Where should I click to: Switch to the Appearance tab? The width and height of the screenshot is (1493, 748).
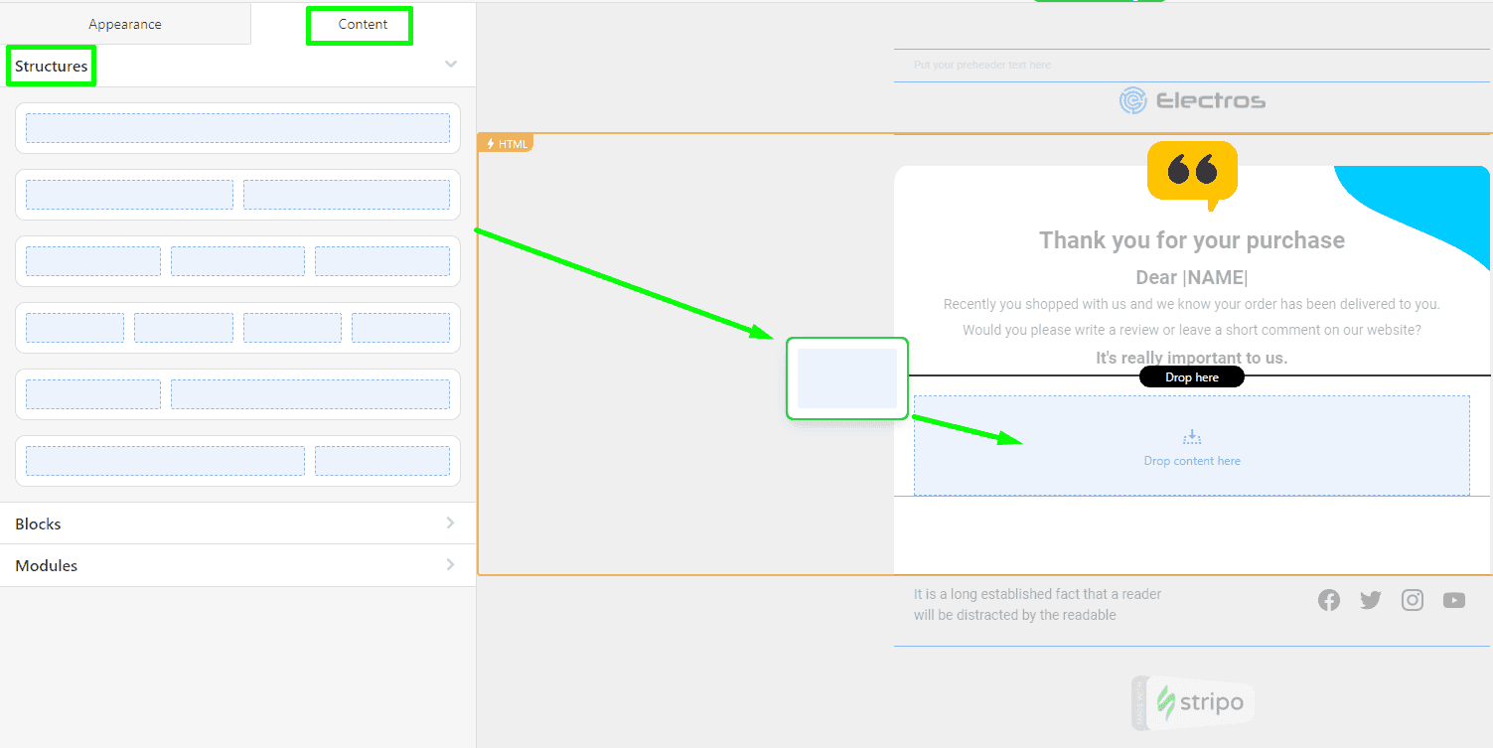click(x=124, y=24)
